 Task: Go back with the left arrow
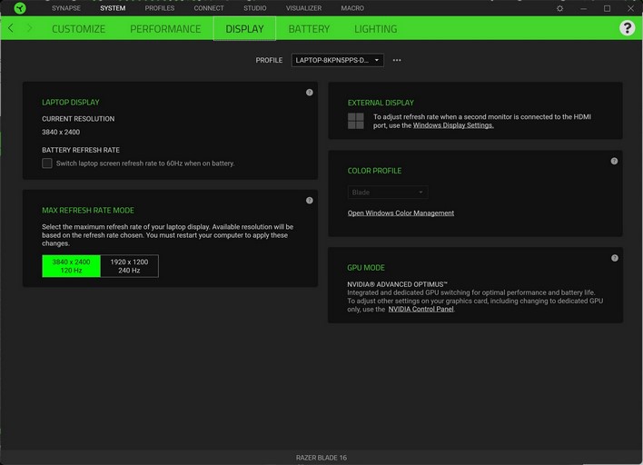11,28
